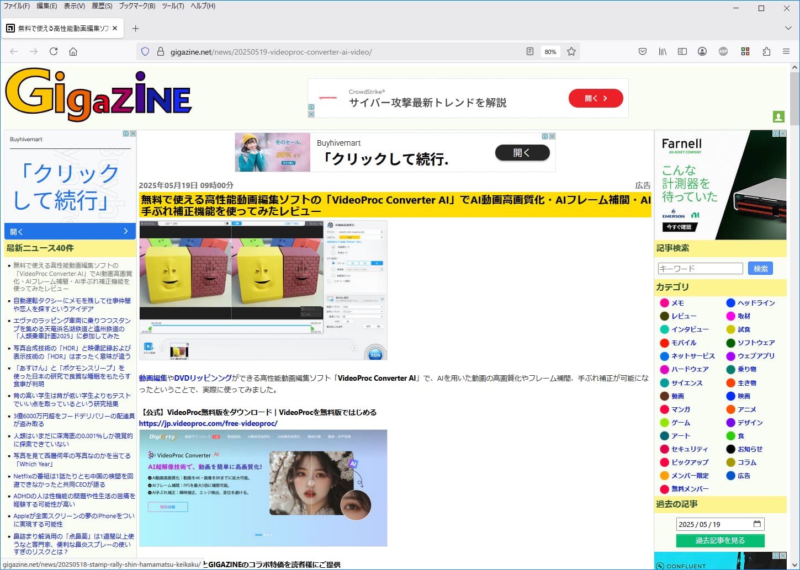This screenshot has height=570, width=800.
Task: Open the ヘルプ(H) menu
Action: pos(203,6)
